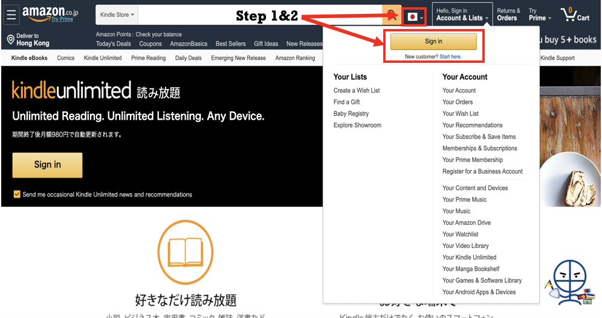Select Emerging New Release tab
602x318 pixels.
click(x=238, y=58)
